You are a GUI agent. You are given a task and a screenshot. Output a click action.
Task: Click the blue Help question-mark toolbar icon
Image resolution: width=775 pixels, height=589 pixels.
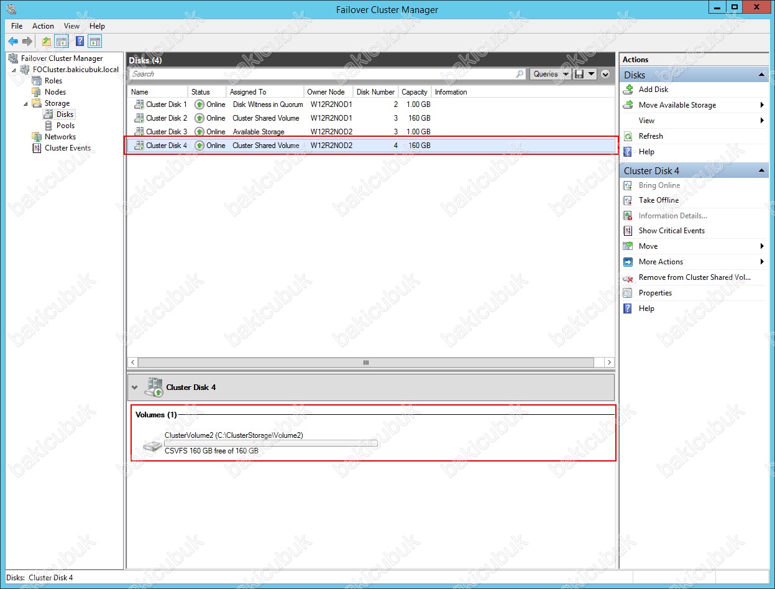click(x=80, y=42)
